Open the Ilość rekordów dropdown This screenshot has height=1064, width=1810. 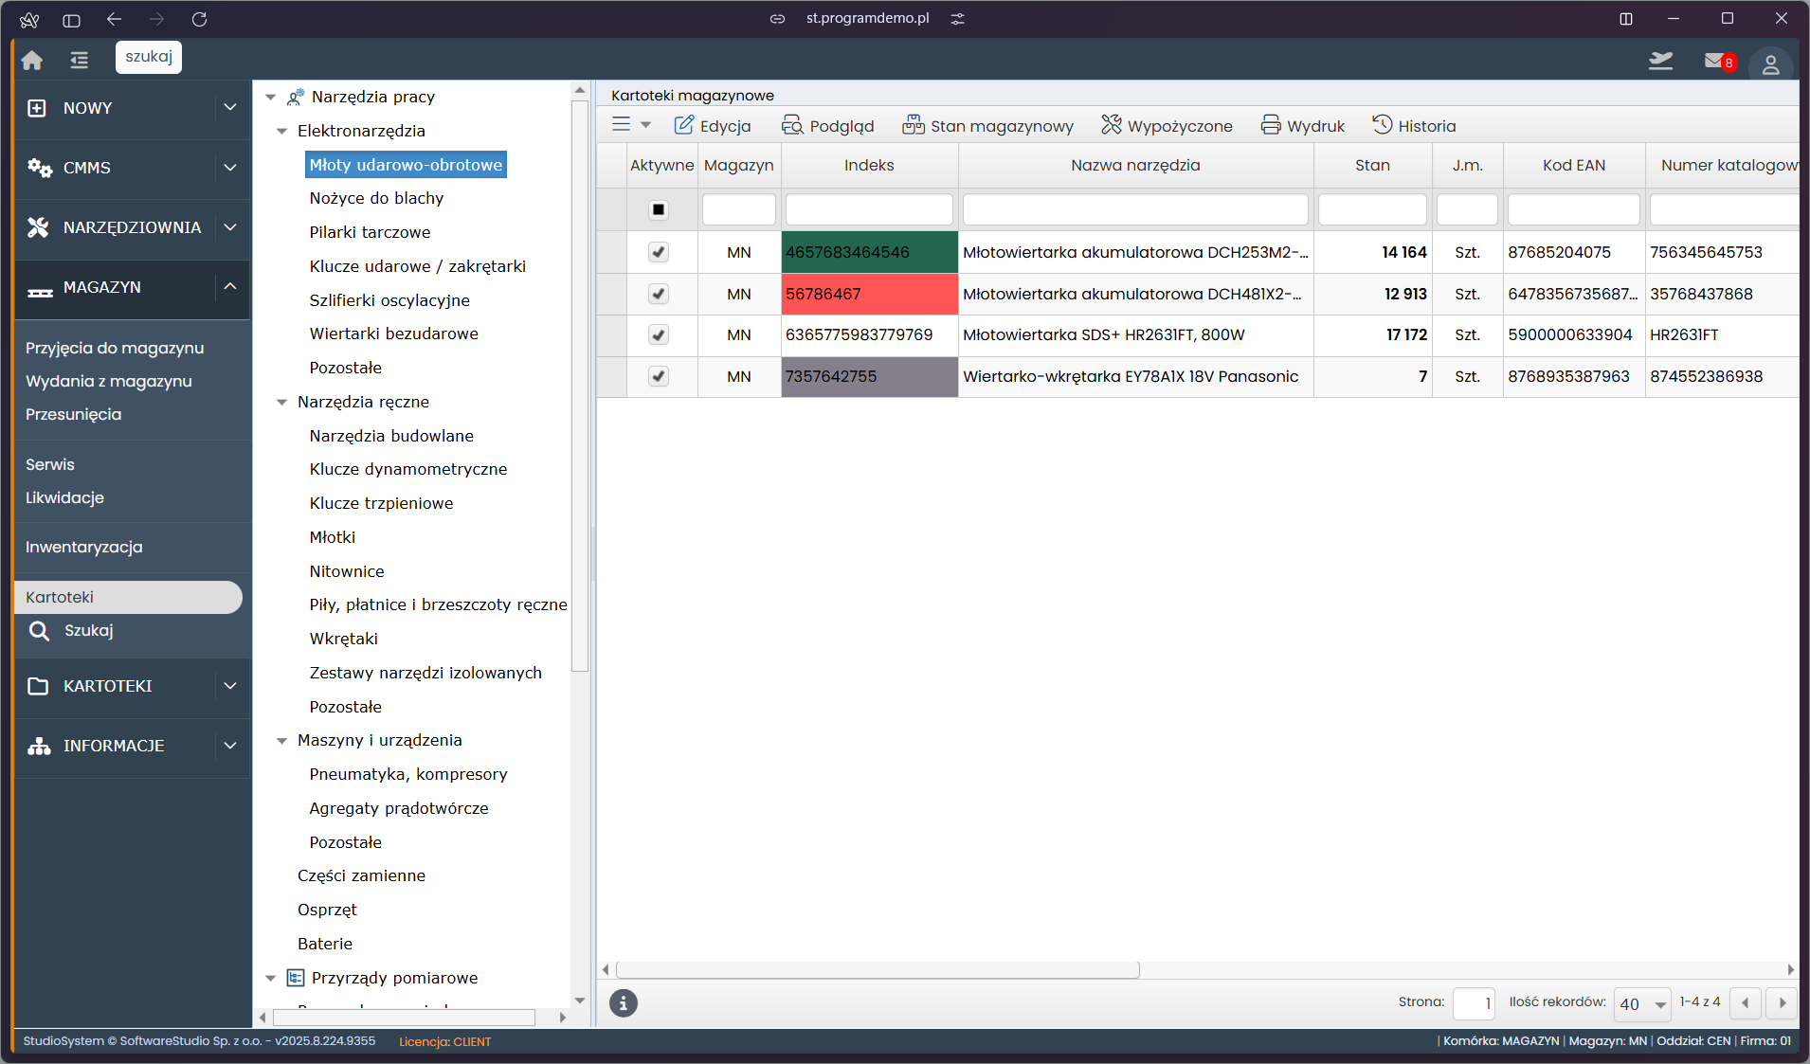pyautogui.click(x=1642, y=1004)
